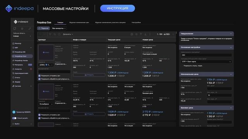Click the 'Новая цена' column header
This screenshot has width=248, height=139.
[x=148, y=40]
